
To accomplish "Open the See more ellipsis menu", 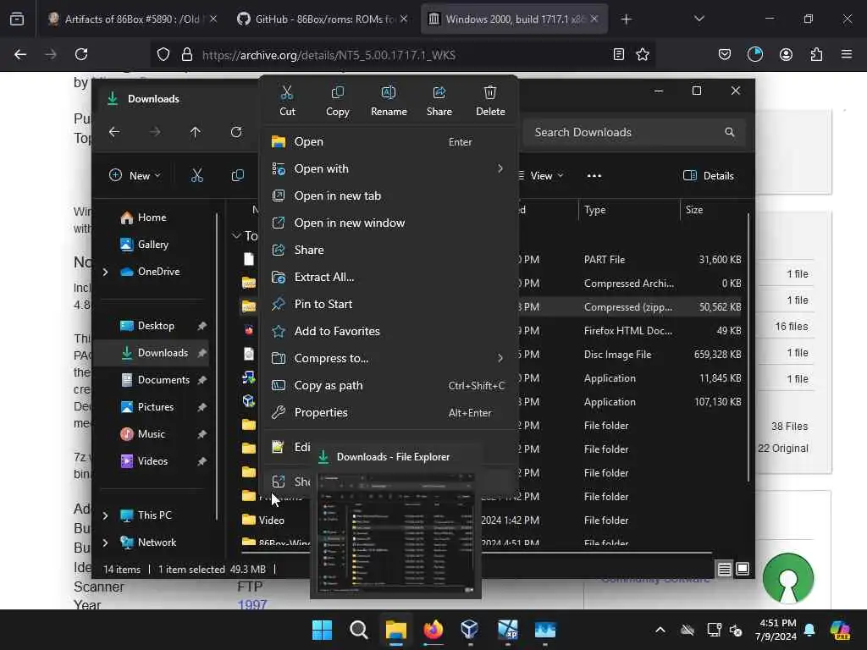I will click(594, 176).
